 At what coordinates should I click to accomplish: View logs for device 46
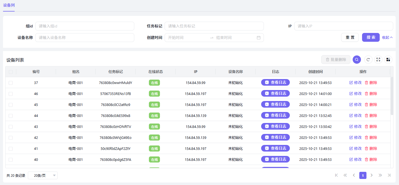point(275,94)
